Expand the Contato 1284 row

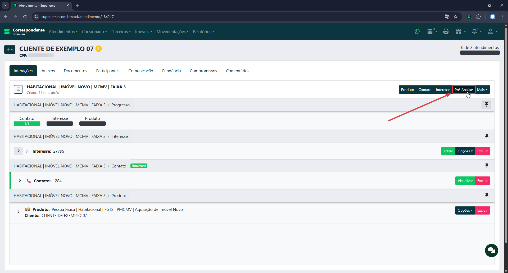click(x=20, y=180)
